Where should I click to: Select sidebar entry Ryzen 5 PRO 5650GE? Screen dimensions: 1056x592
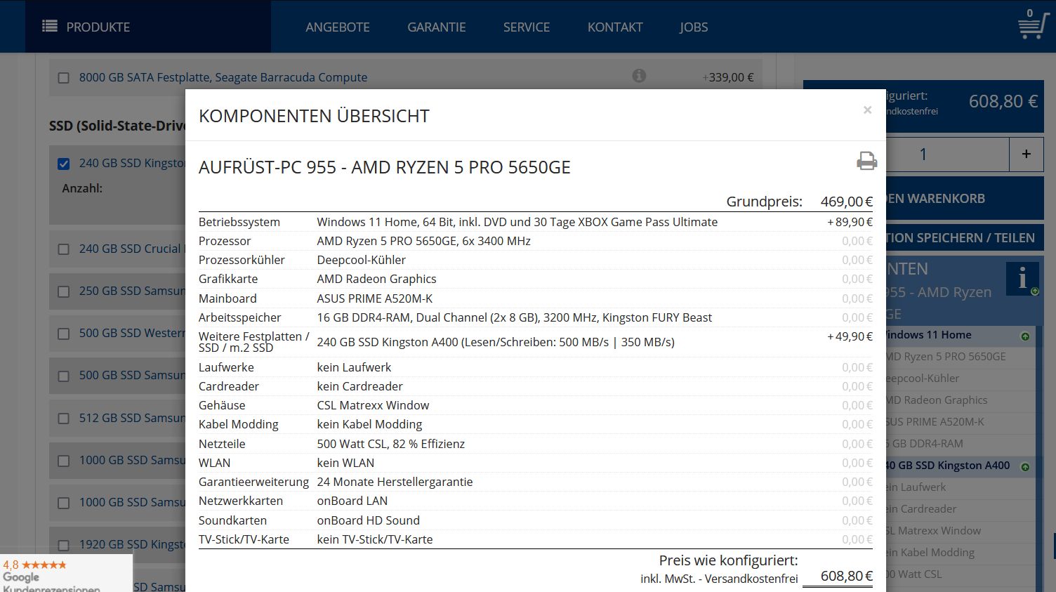click(x=960, y=357)
